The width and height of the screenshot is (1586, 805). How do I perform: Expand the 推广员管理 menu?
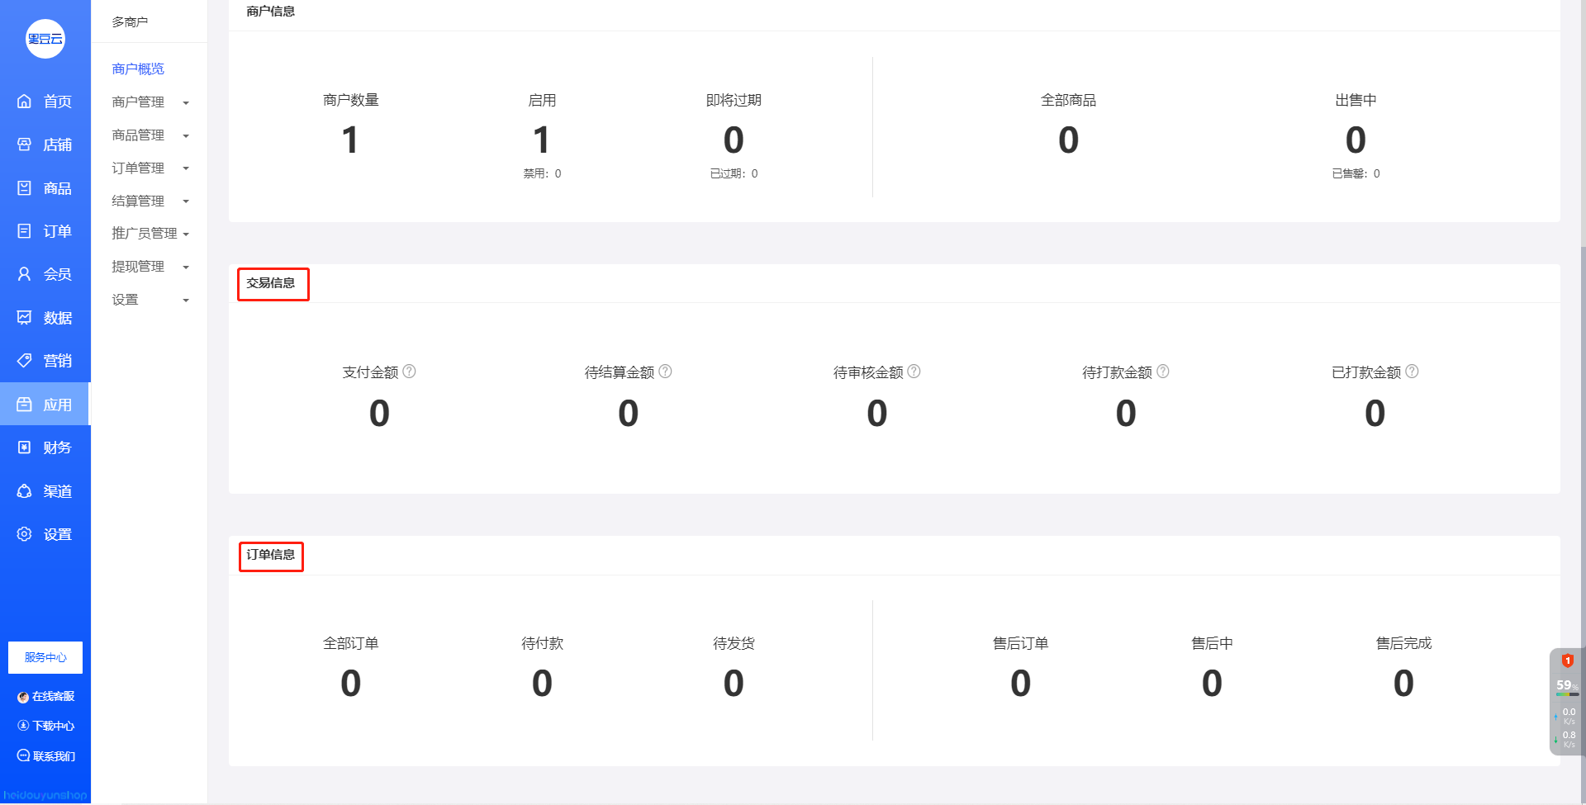[150, 234]
